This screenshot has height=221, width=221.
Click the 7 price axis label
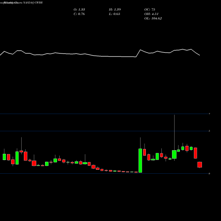click(210, 114)
